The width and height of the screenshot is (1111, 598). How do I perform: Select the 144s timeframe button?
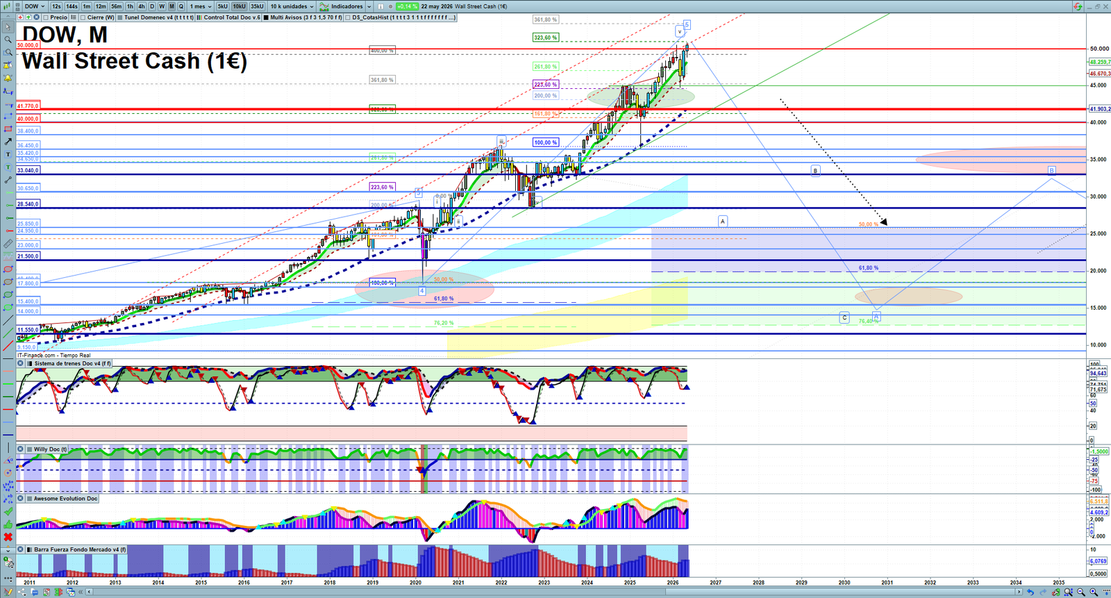click(x=72, y=6)
